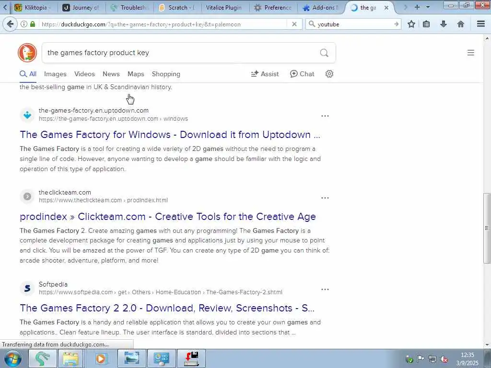Open the list all tabs dropdown

coord(428,7)
